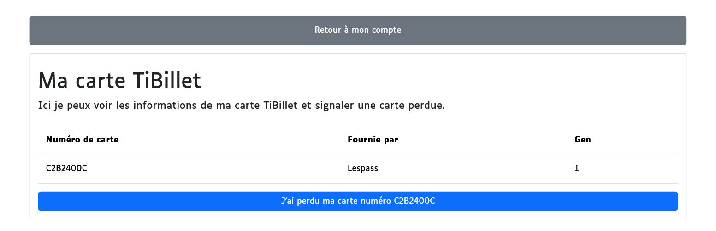Click the Retour à mon compte button

pos(358,30)
